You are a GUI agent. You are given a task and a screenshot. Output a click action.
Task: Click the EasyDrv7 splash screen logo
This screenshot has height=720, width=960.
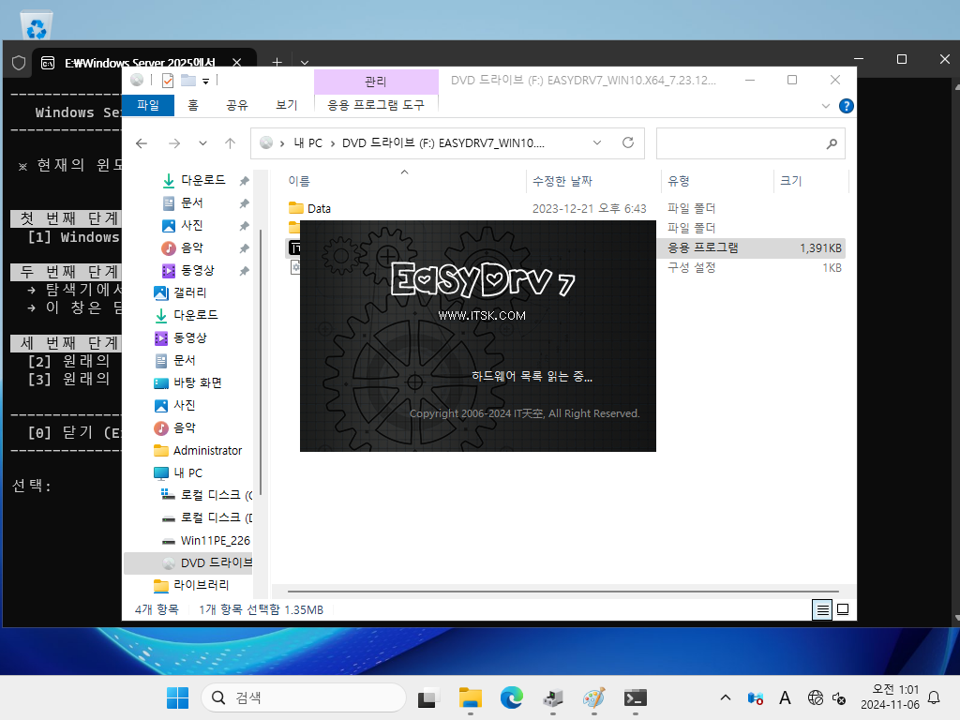point(483,281)
